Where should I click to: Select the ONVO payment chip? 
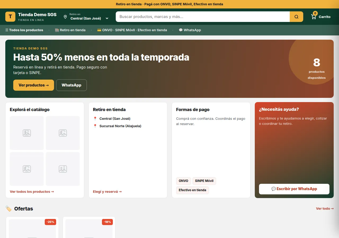coord(184,181)
